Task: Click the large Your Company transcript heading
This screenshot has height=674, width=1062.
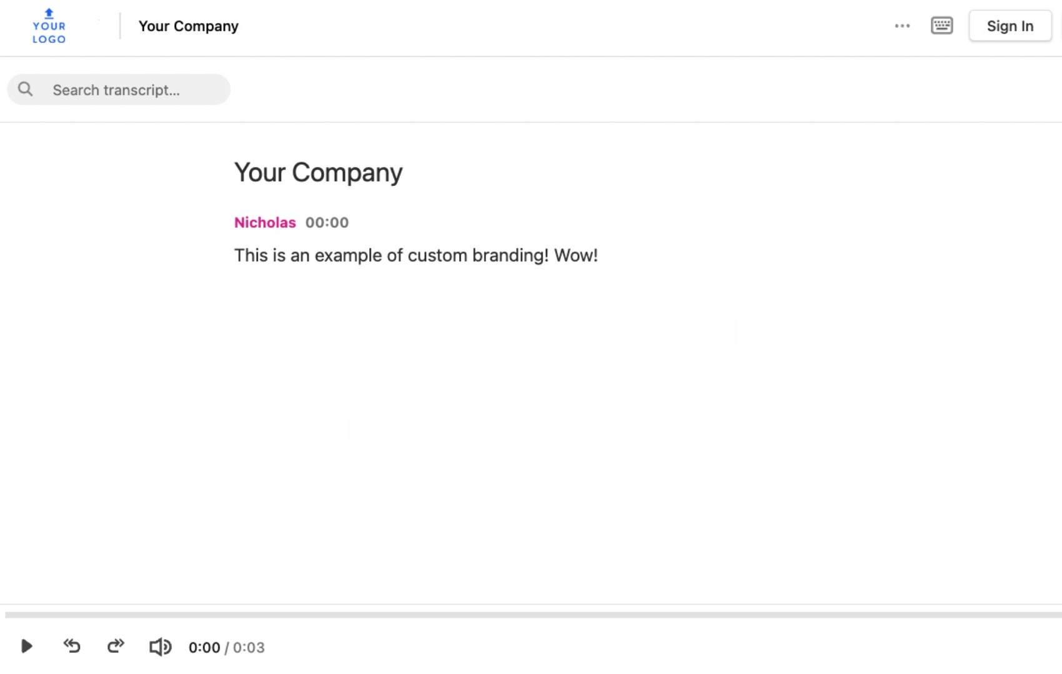Action: 318,172
